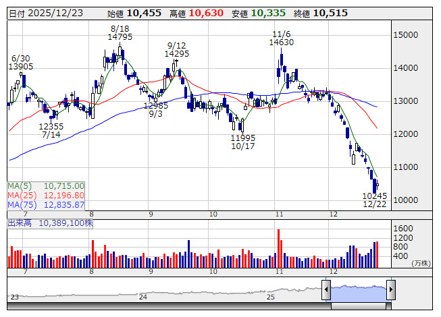
Task: Click year 23 in the overview timeline
Action: pos(15,297)
